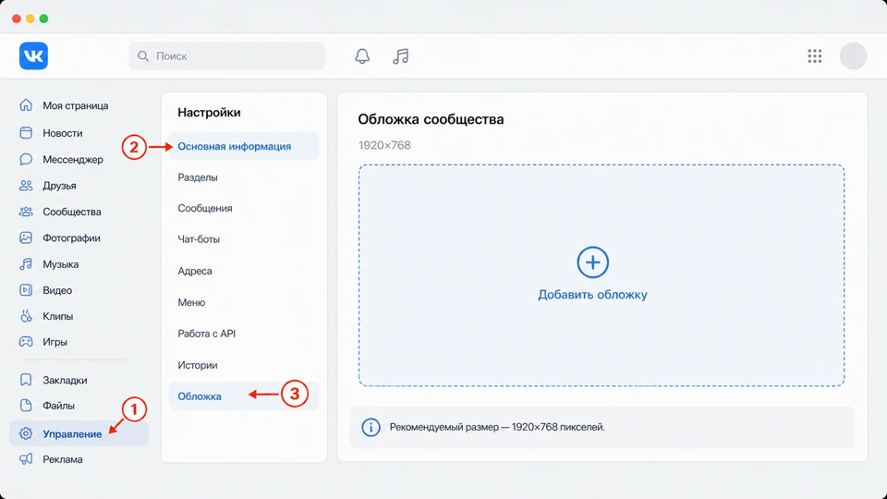Open Файлы in sidebar
887x499 pixels.
click(59, 406)
